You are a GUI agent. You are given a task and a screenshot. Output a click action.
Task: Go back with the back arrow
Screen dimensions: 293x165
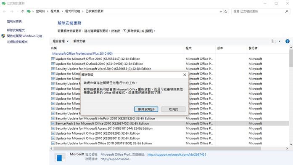[5, 11]
